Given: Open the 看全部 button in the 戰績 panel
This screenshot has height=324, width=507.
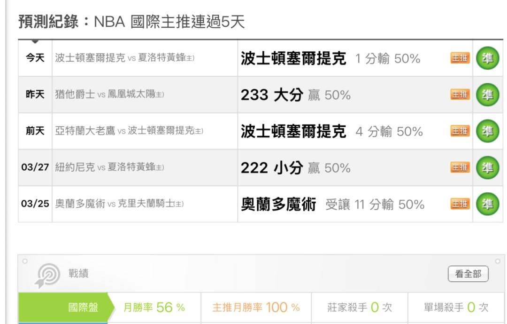Looking at the screenshot, I should (x=468, y=274).
